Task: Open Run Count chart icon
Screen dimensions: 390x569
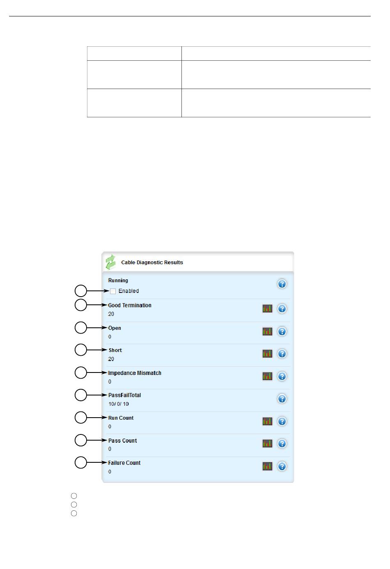Action: click(268, 421)
